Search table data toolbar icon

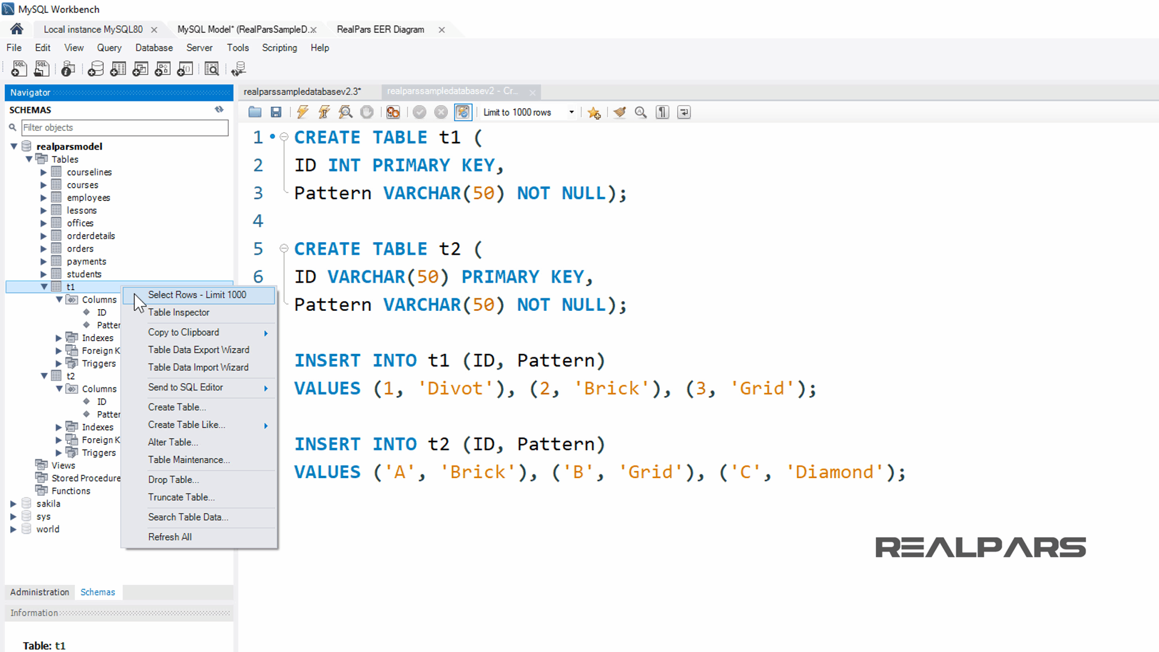[211, 69]
